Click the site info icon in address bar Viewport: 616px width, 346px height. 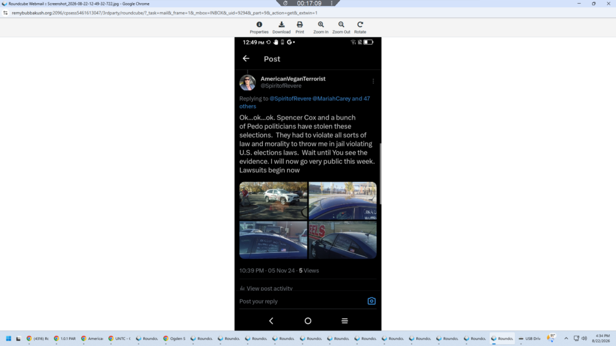5,13
